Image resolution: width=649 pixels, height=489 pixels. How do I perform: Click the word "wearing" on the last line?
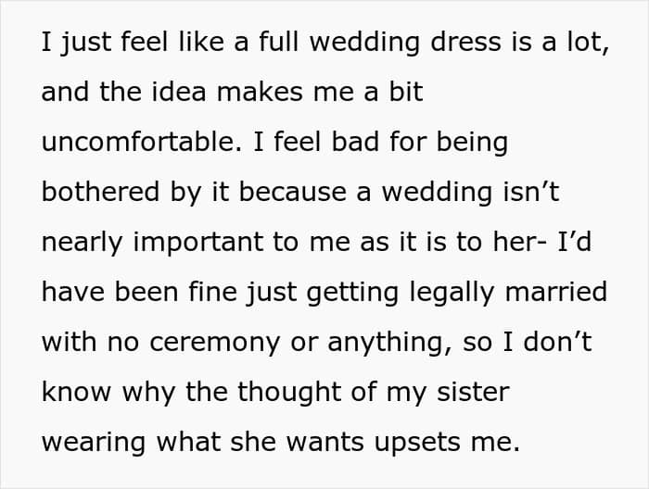coord(94,443)
